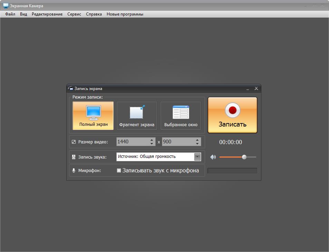Decrease video height with down arrow
Image resolution: width=329 pixels, height=252 pixels.
(x=197, y=144)
